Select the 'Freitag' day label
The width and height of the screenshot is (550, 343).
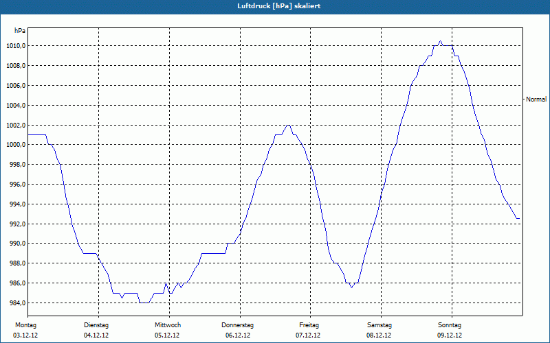tap(309, 325)
